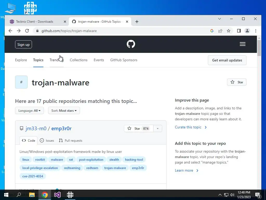Reload the GitHub page
Image resolution: width=266 pixels, height=200 pixels.
27,31
